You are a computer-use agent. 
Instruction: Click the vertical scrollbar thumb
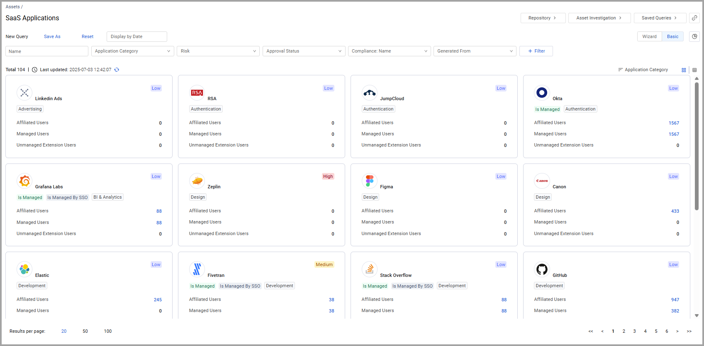tap(697, 146)
